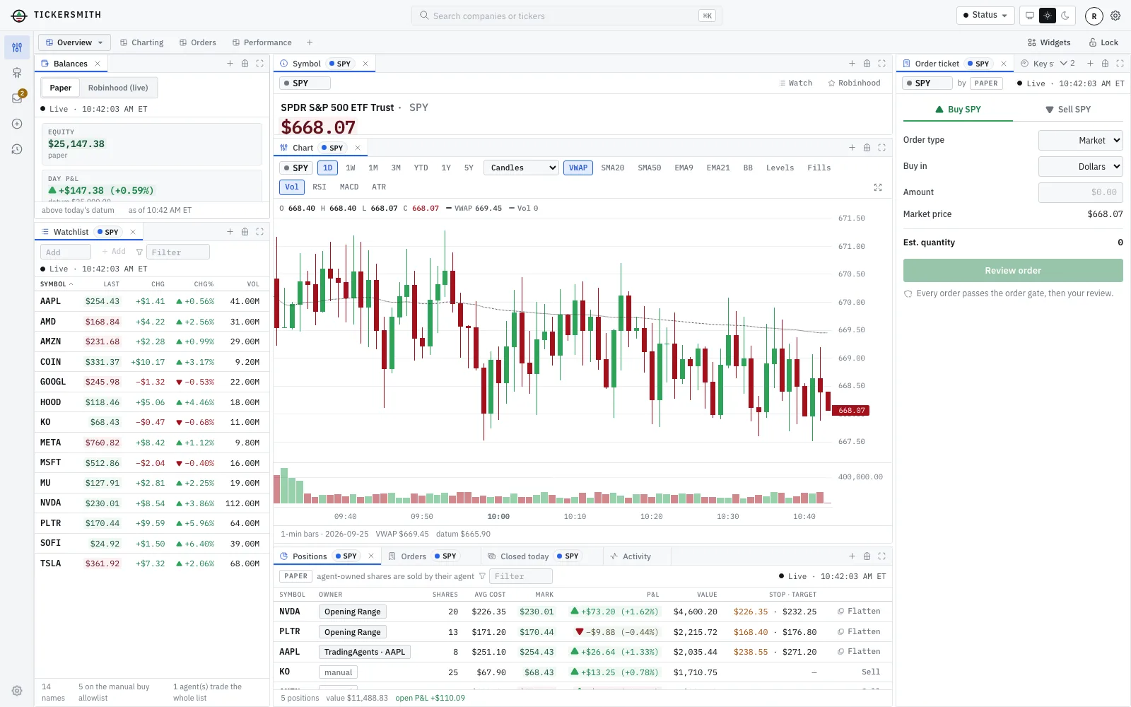Toggle the SMA20 overlay
The width and height of the screenshot is (1131, 707).
coord(613,168)
